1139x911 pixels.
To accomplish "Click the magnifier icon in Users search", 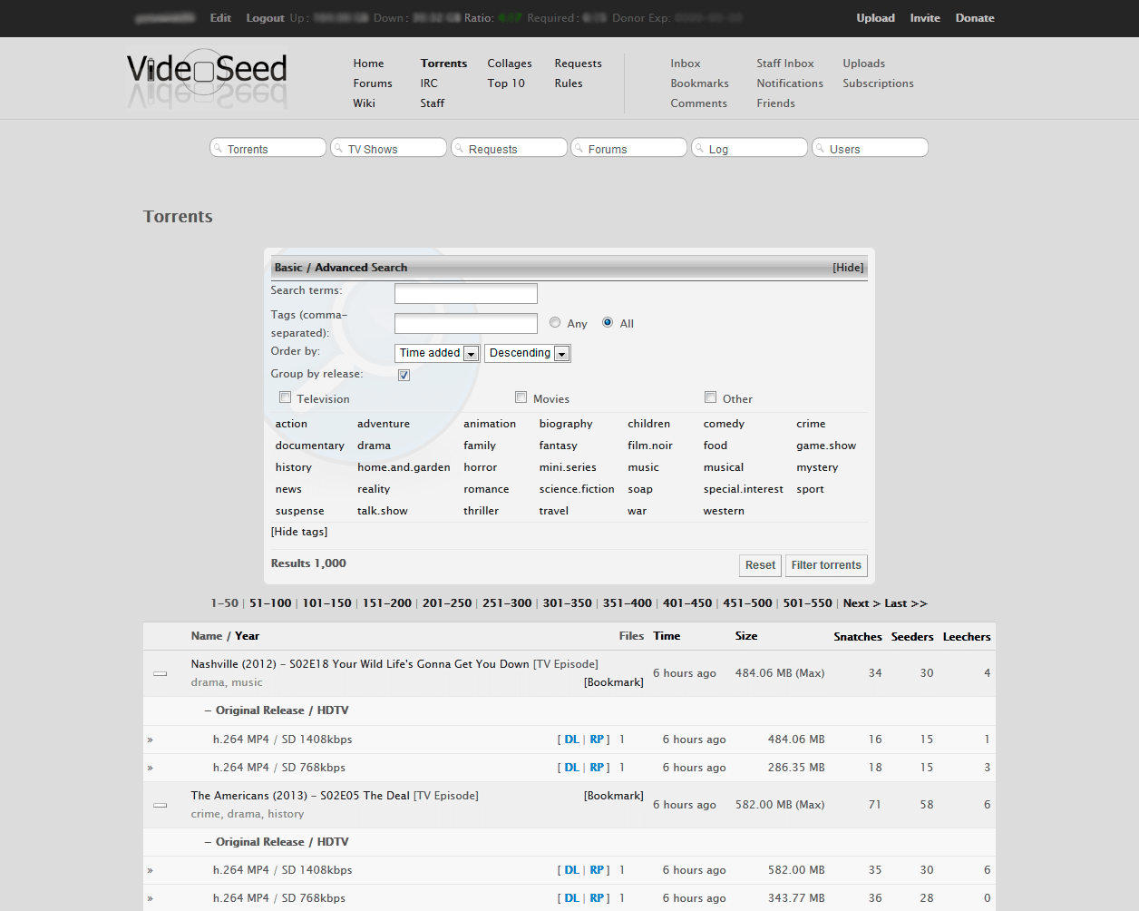I will click(820, 148).
